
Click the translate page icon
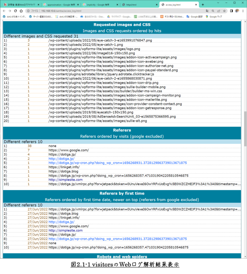[x=207, y=11]
